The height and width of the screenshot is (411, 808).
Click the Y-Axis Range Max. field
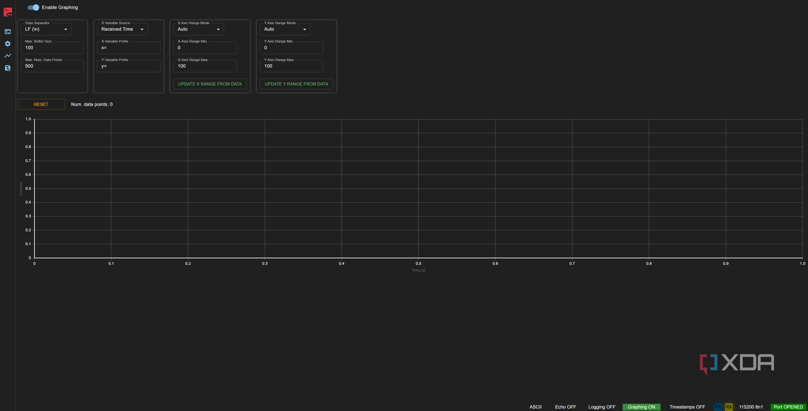point(291,66)
